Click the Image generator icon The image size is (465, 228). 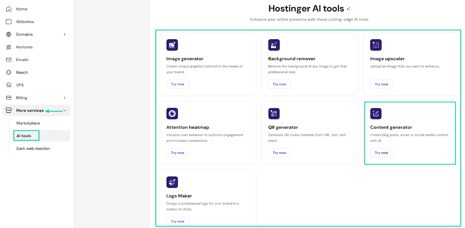(172, 45)
